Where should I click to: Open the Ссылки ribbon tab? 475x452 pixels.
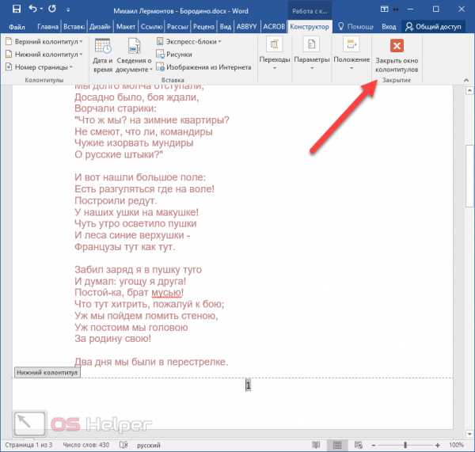[151, 27]
